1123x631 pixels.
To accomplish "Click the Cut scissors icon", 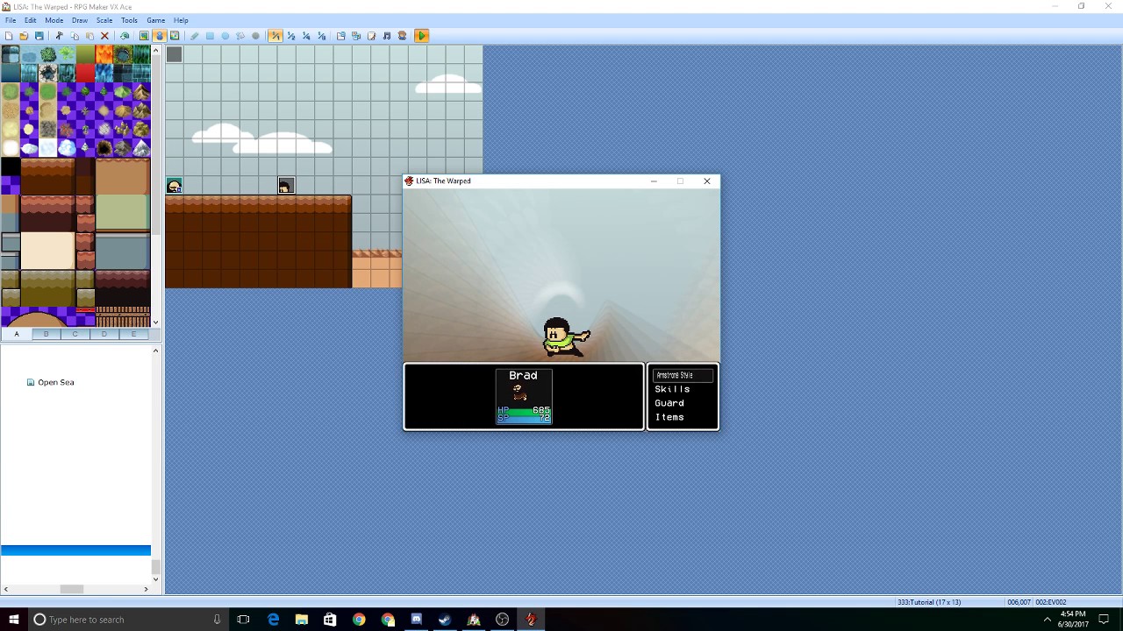I will point(60,36).
